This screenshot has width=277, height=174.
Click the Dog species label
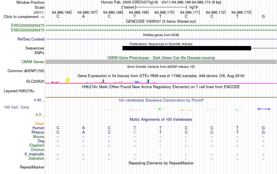click(x=41, y=141)
